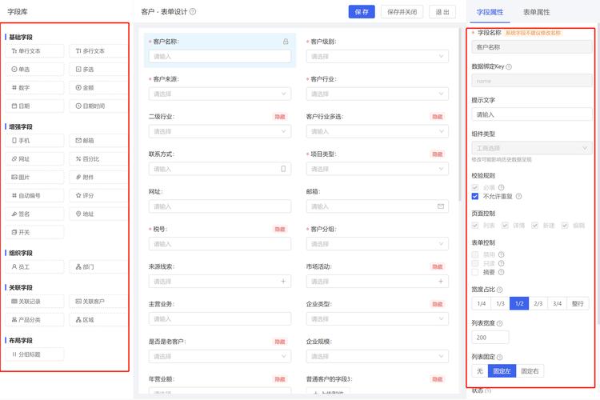Select the 单行文本 field type

point(34,51)
